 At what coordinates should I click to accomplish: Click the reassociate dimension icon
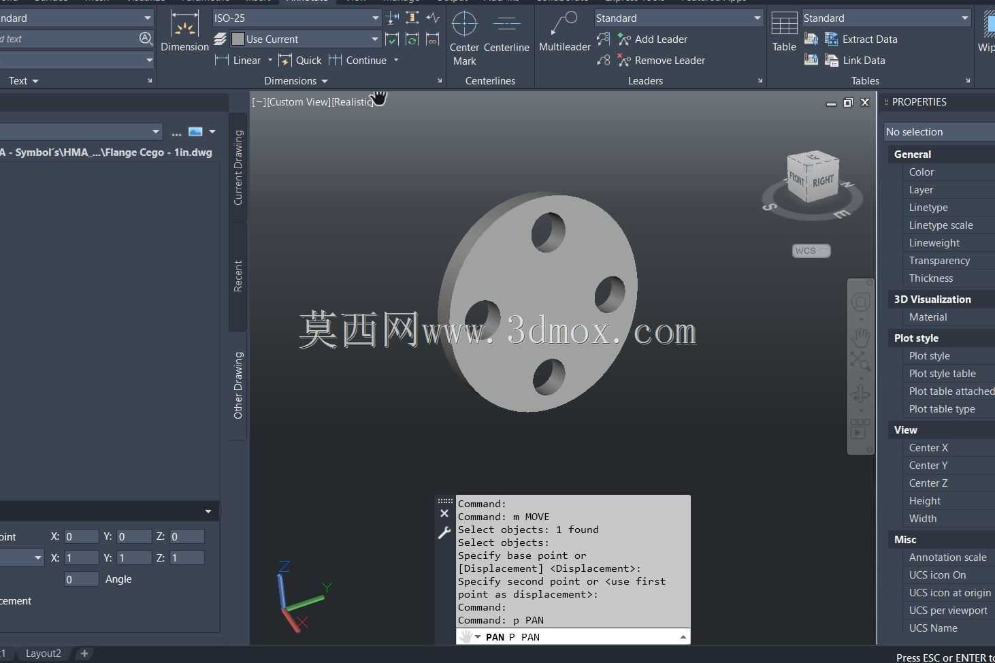pyautogui.click(x=433, y=39)
